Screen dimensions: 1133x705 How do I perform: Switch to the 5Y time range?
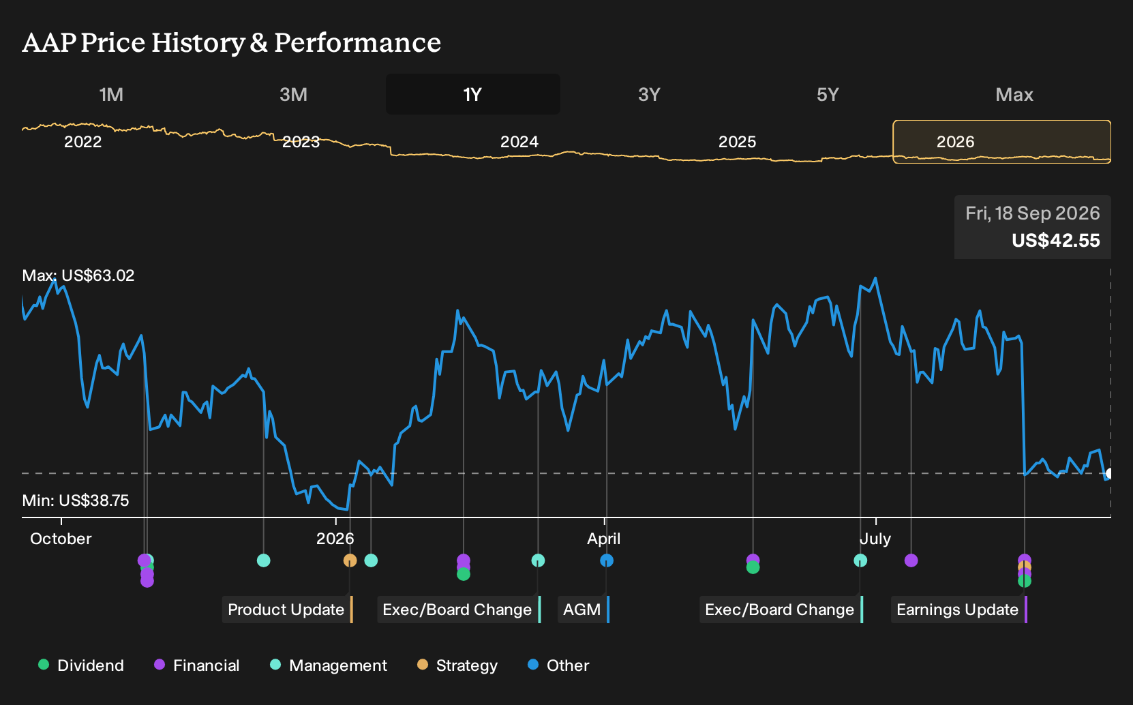[x=828, y=94]
